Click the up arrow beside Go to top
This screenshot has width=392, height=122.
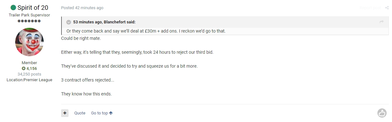(x=111, y=113)
